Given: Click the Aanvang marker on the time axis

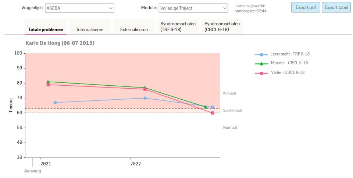Looking at the screenshot, I should (x=33, y=171).
